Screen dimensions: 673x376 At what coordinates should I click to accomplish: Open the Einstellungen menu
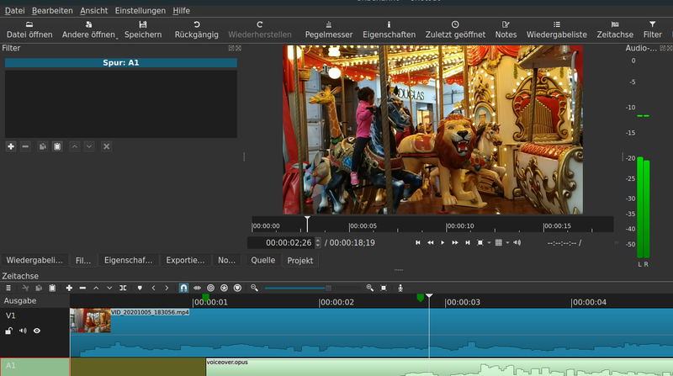140,11
